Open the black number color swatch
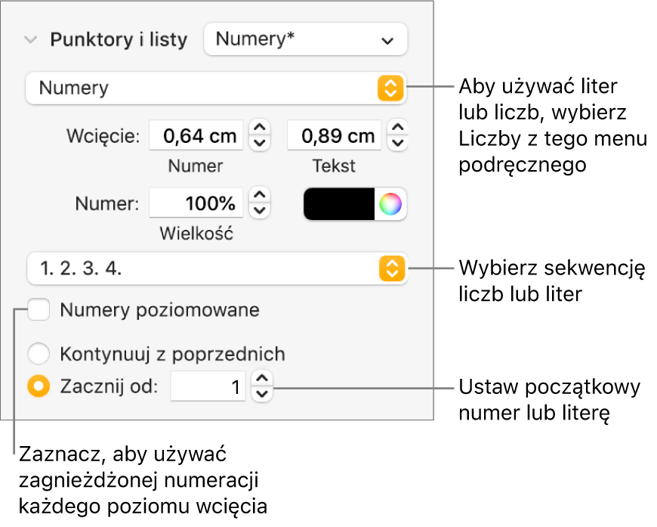 339,204
